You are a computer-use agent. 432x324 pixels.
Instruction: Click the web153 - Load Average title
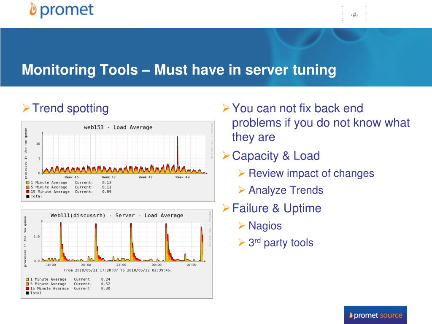[x=118, y=127]
